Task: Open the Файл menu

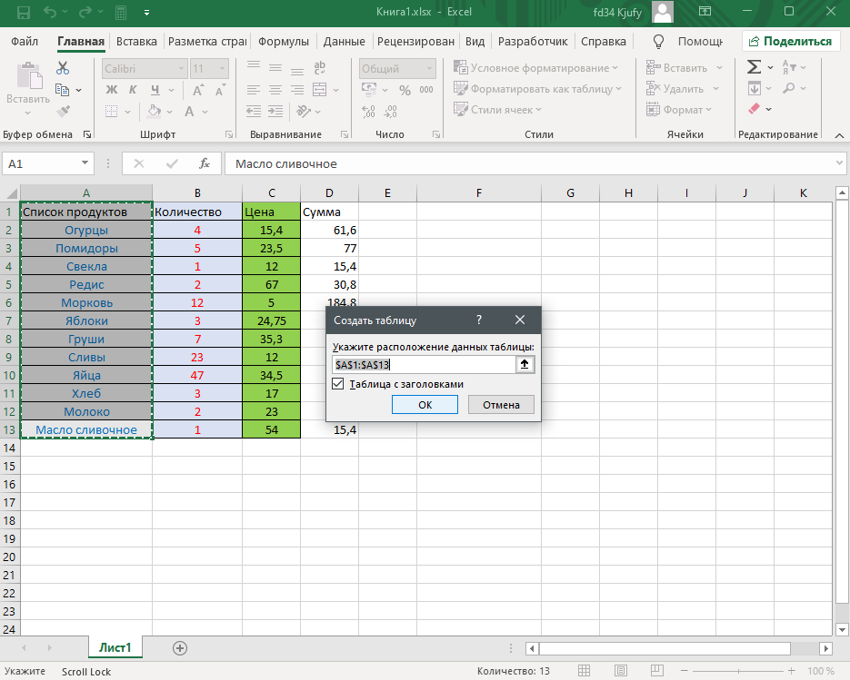Action: 25,41
